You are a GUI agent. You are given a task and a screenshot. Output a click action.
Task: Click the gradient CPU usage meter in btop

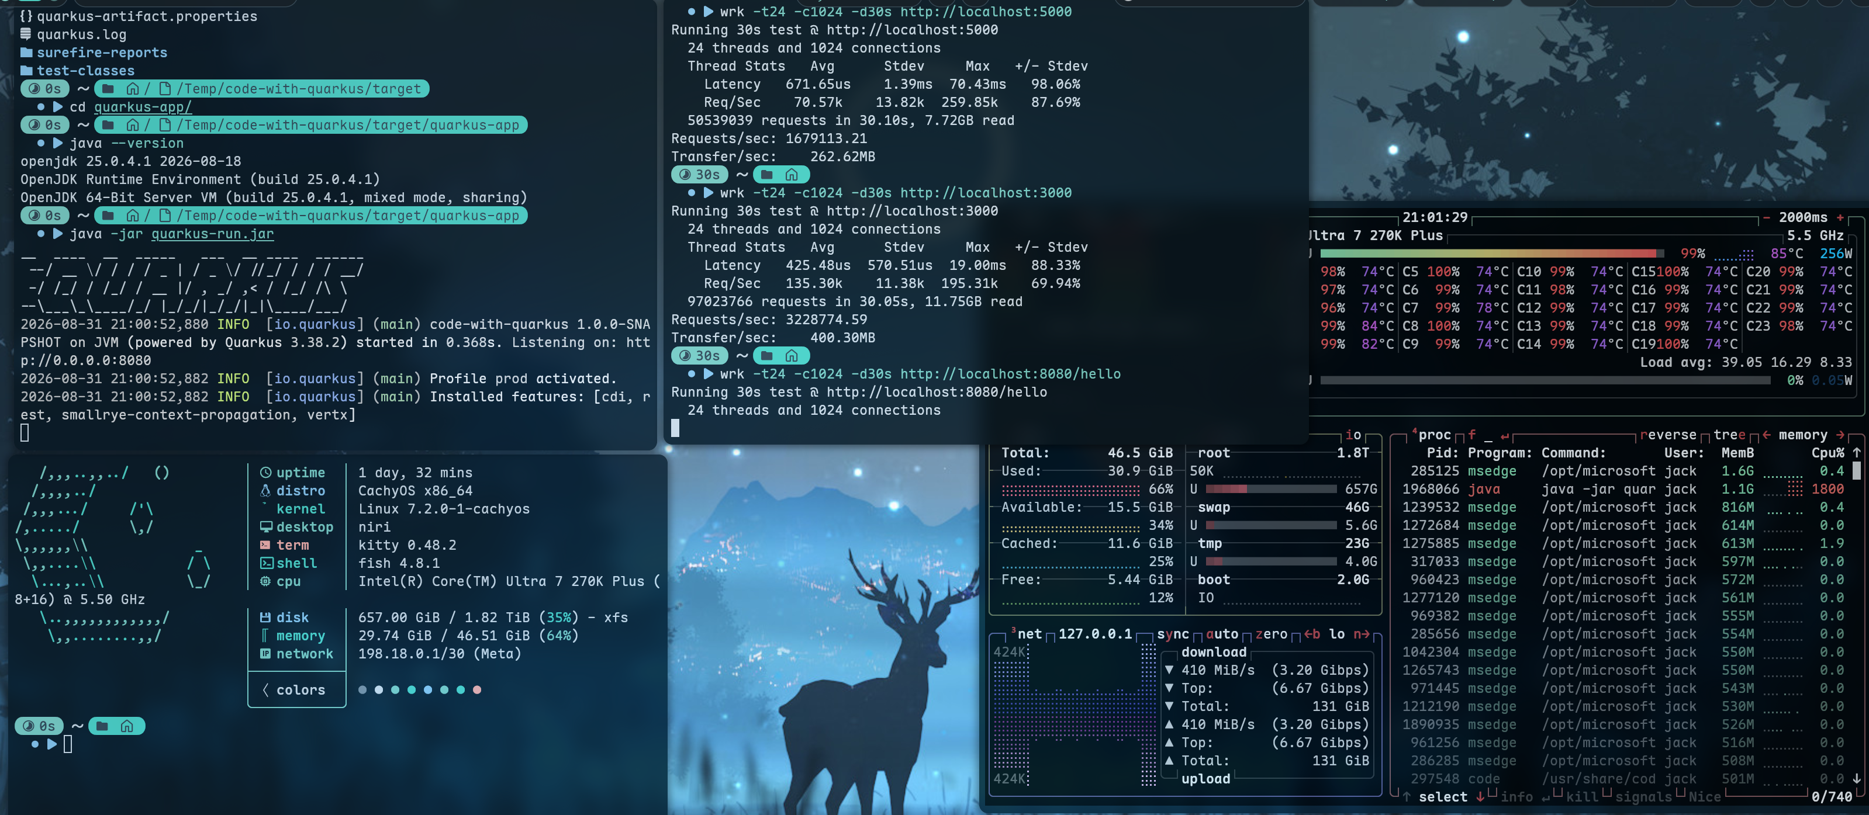coord(1493,254)
